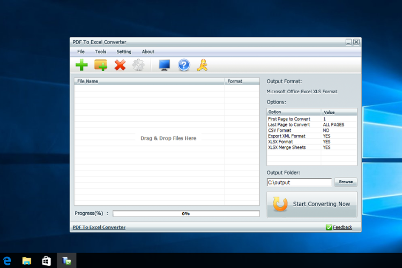
Task: Select First Page to Convert option row
Action: click(x=312, y=119)
